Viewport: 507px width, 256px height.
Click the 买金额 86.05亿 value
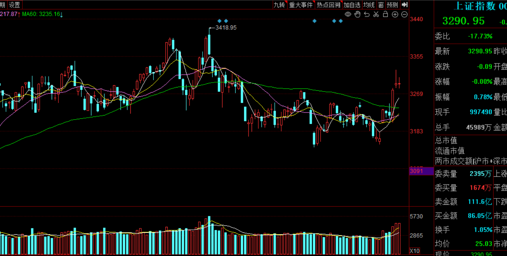pyautogui.click(x=480, y=216)
